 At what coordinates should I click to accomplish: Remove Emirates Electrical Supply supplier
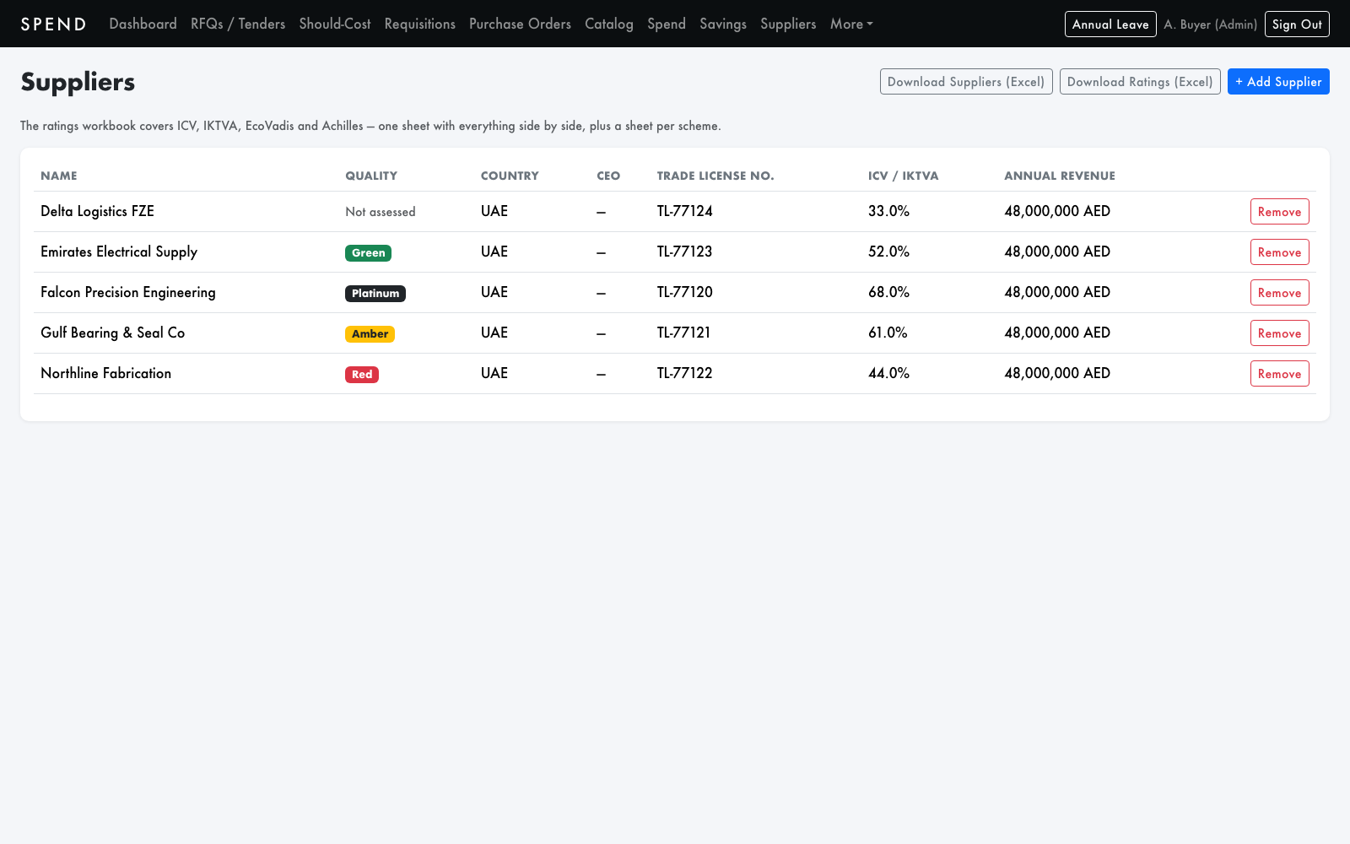[x=1279, y=252]
